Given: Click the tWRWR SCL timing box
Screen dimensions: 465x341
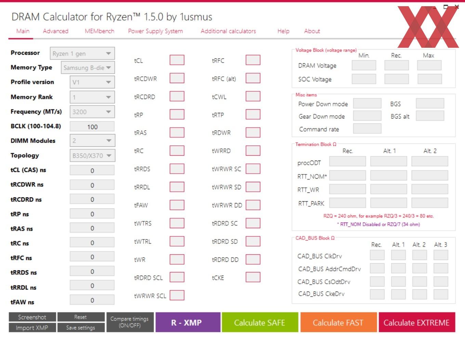Looking at the screenshot, I should [177, 295].
